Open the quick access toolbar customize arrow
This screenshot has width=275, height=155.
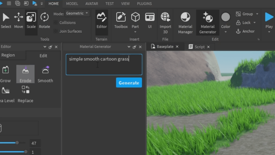click(x=42, y=3)
